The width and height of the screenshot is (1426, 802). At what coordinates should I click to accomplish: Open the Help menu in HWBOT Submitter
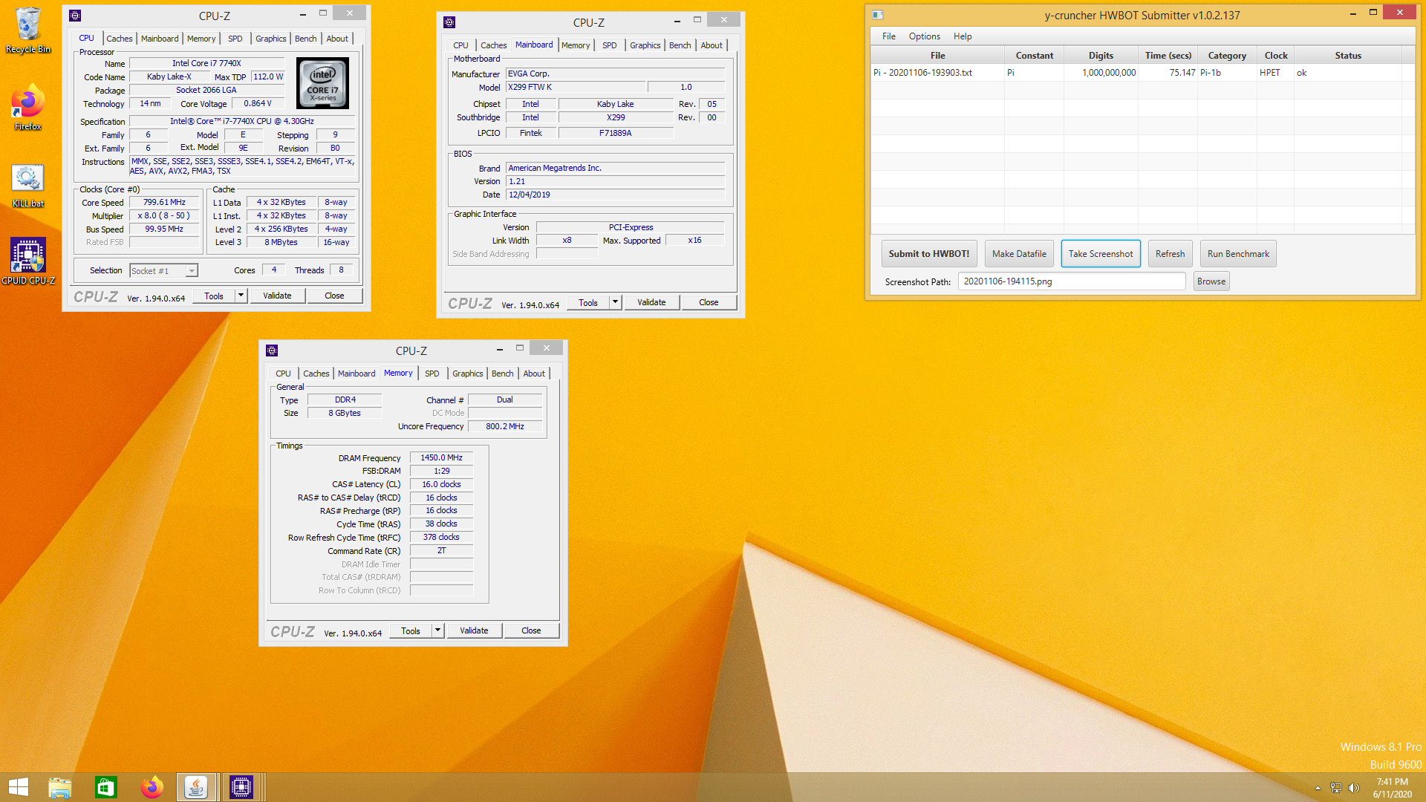(963, 36)
